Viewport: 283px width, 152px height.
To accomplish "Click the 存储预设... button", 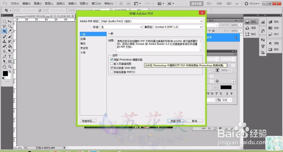I will 88,121.
